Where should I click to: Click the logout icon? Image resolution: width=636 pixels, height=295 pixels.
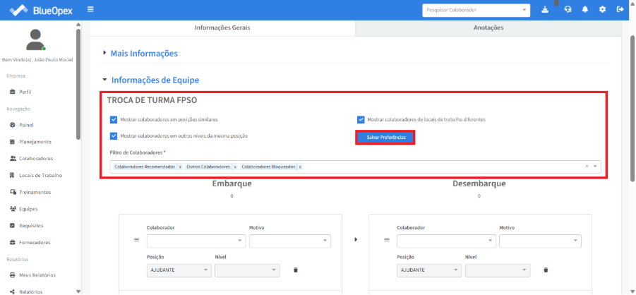[x=620, y=10]
